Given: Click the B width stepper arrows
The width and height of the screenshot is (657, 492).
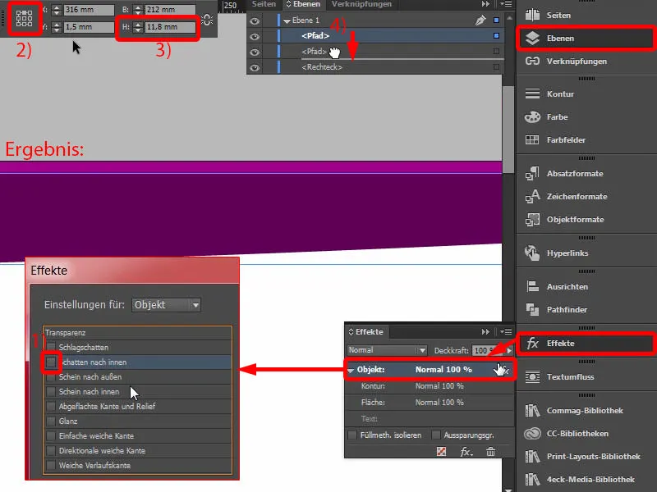Looking at the screenshot, I should tap(138, 10).
